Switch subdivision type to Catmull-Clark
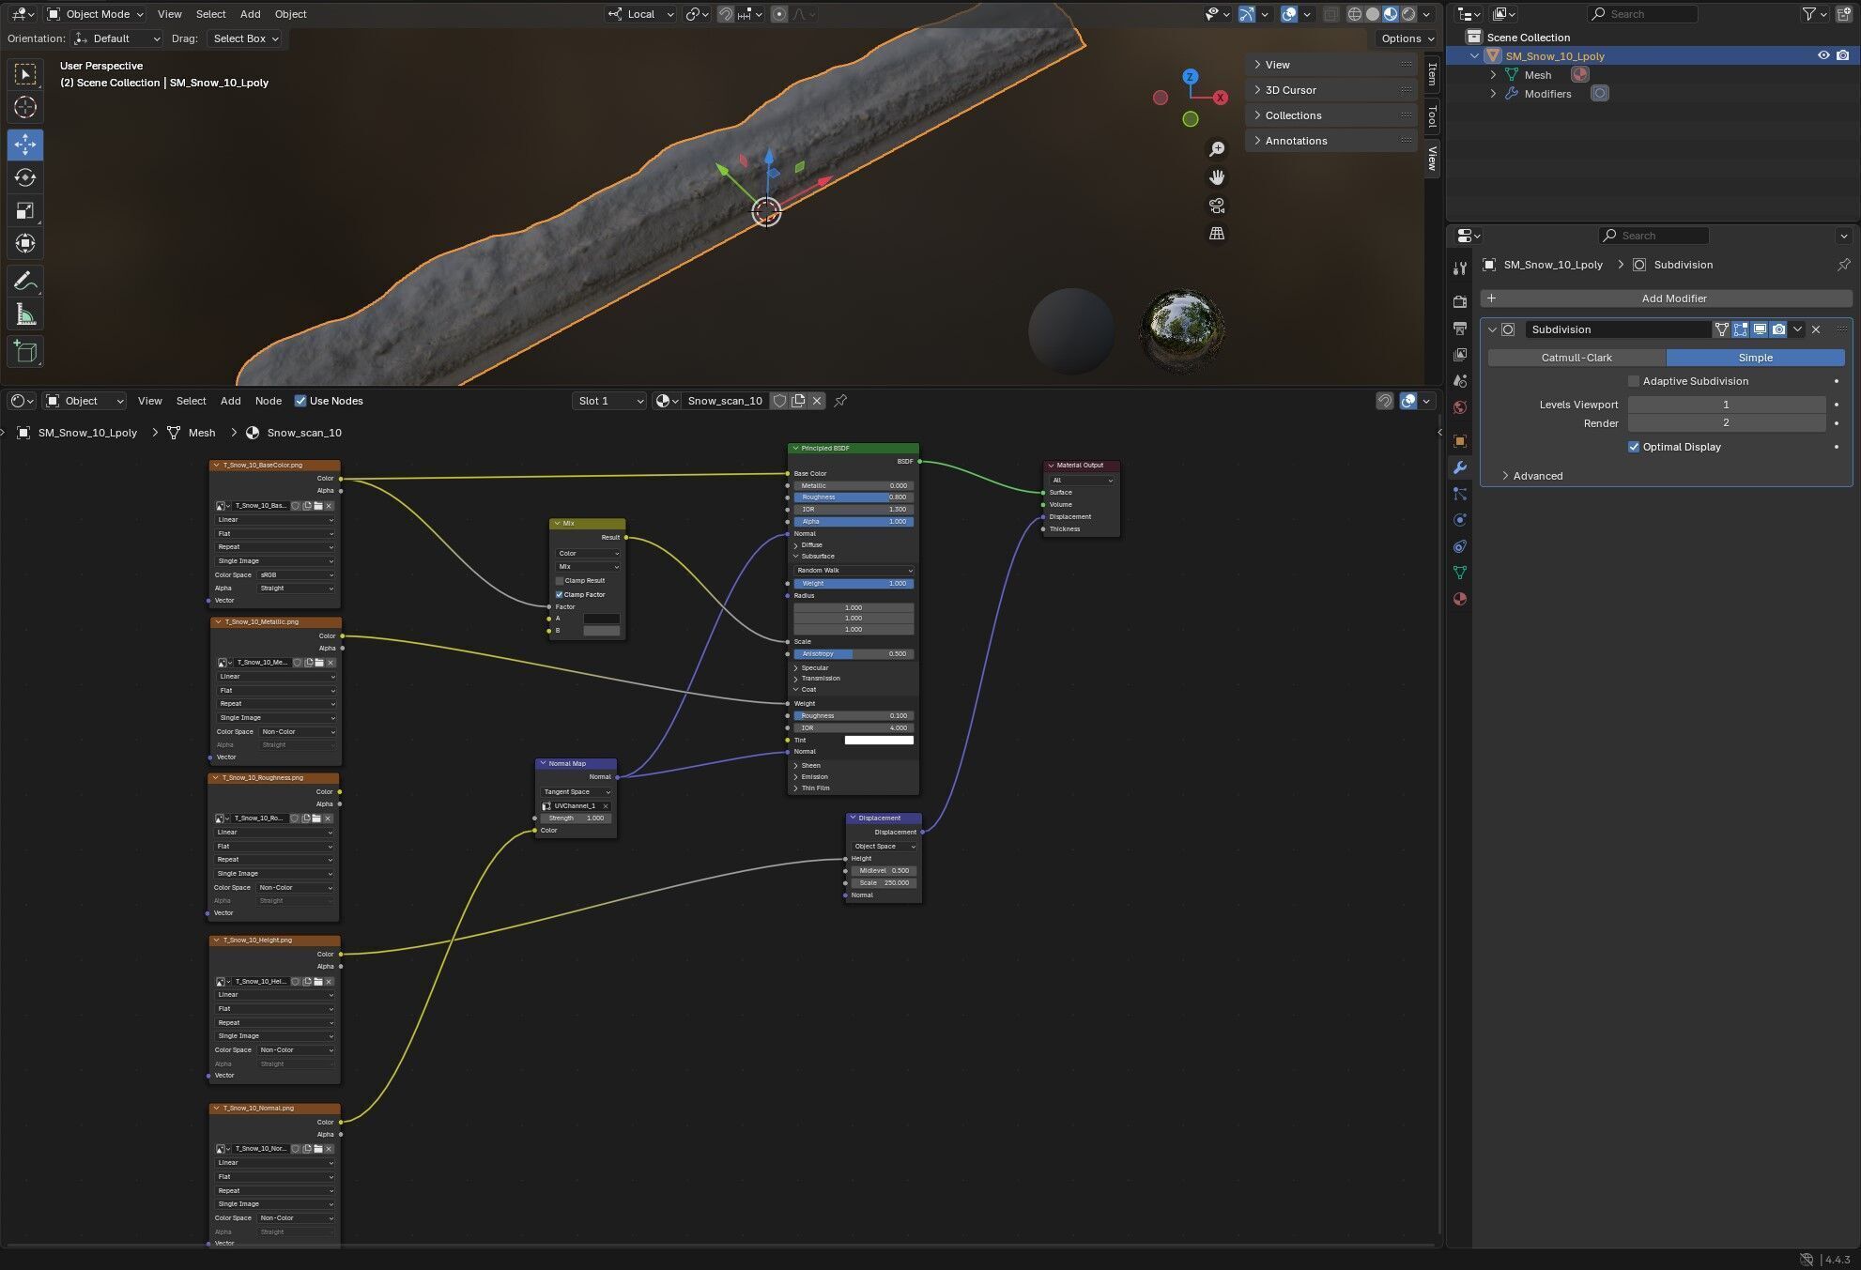 pyautogui.click(x=1576, y=358)
